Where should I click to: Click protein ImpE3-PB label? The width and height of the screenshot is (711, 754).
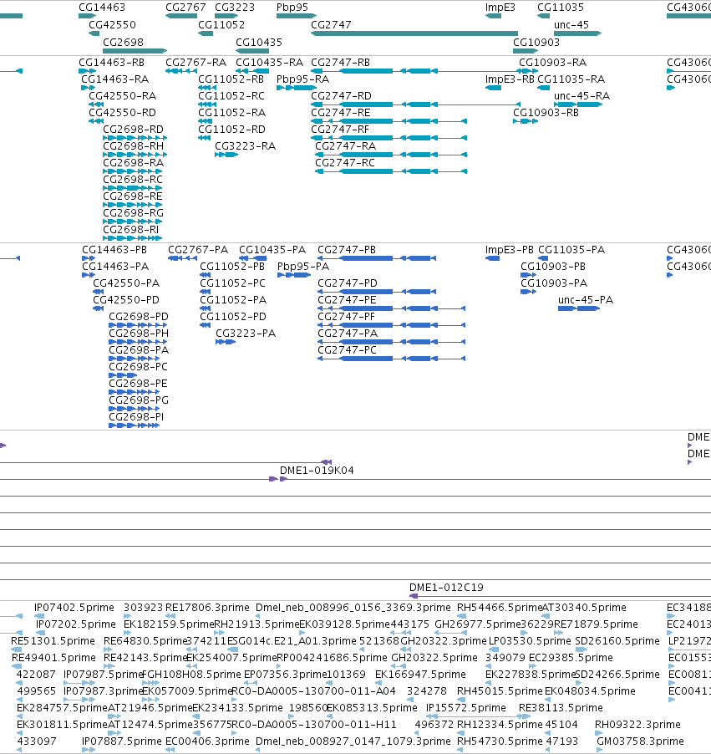click(x=509, y=250)
